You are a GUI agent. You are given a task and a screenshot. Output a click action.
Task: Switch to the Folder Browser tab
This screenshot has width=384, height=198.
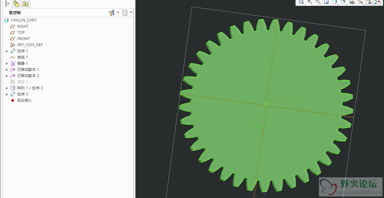coord(16,4)
